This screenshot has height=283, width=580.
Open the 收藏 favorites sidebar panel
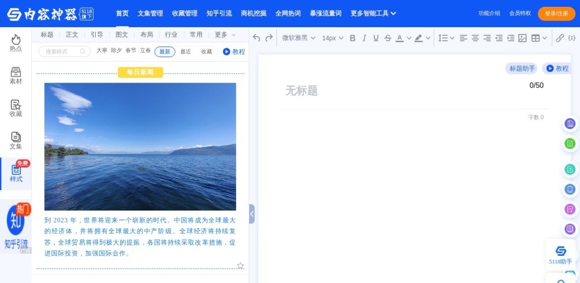click(16, 108)
